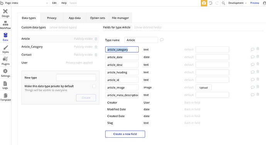Click the article_image field name input
Viewport: 266px width, 145px height.
click(122, 88)
